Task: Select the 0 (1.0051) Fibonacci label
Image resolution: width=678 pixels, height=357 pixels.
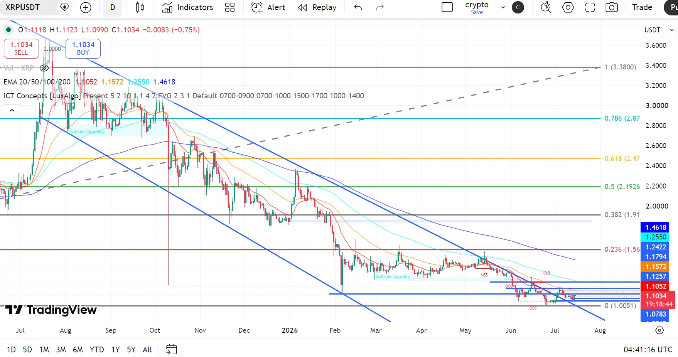Action: point(620,306)
